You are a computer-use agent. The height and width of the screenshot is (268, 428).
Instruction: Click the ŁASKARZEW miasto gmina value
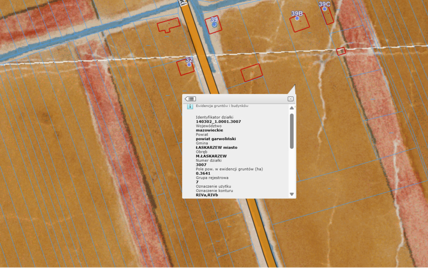click(x=217, y=148)
